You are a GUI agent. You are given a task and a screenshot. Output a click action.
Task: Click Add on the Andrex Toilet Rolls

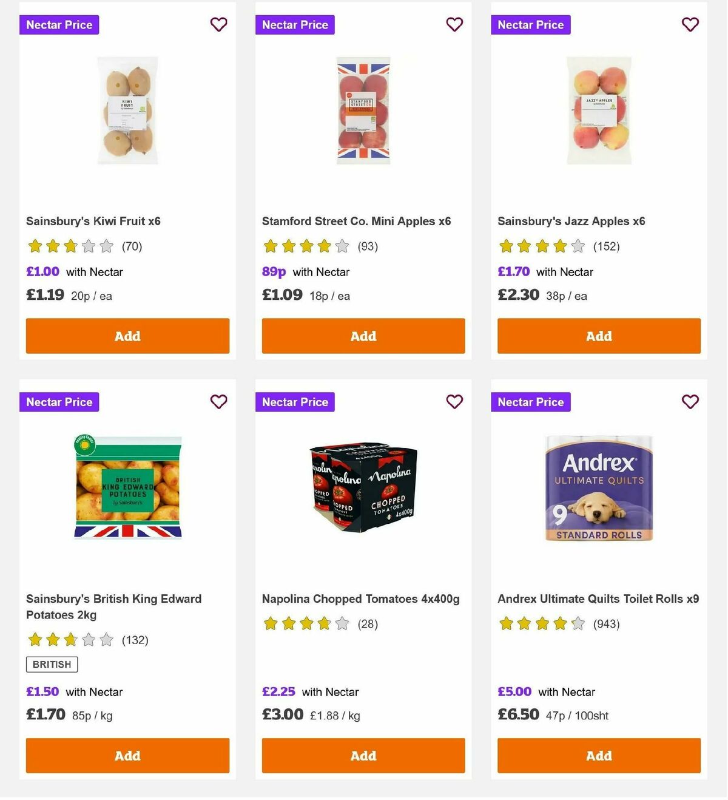point(598,756)
